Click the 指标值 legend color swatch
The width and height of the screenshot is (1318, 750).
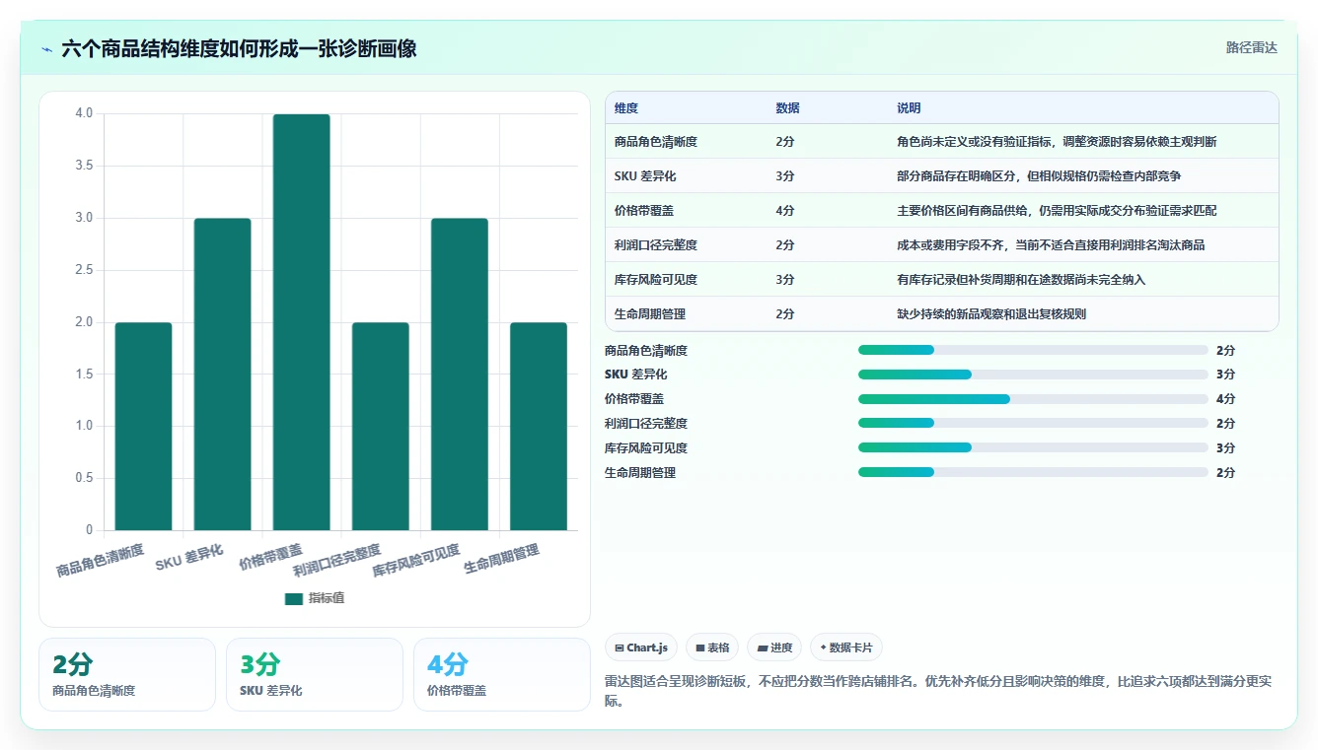pyautogui.click(x=294, y=598)
